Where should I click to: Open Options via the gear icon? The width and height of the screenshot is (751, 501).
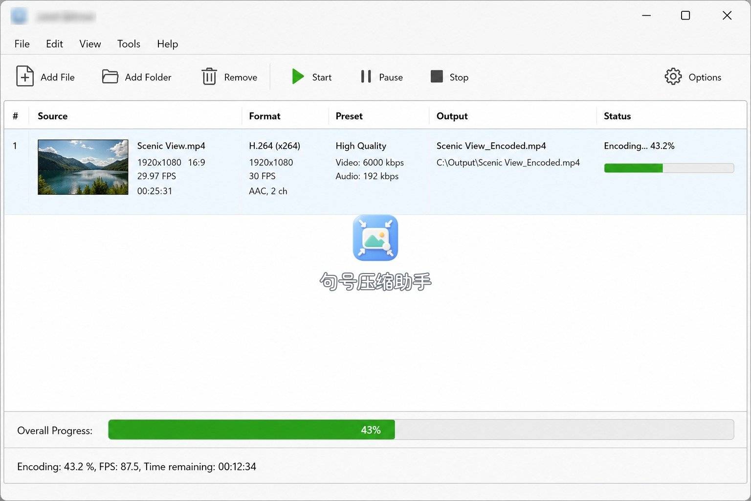(x=673, y=77)
